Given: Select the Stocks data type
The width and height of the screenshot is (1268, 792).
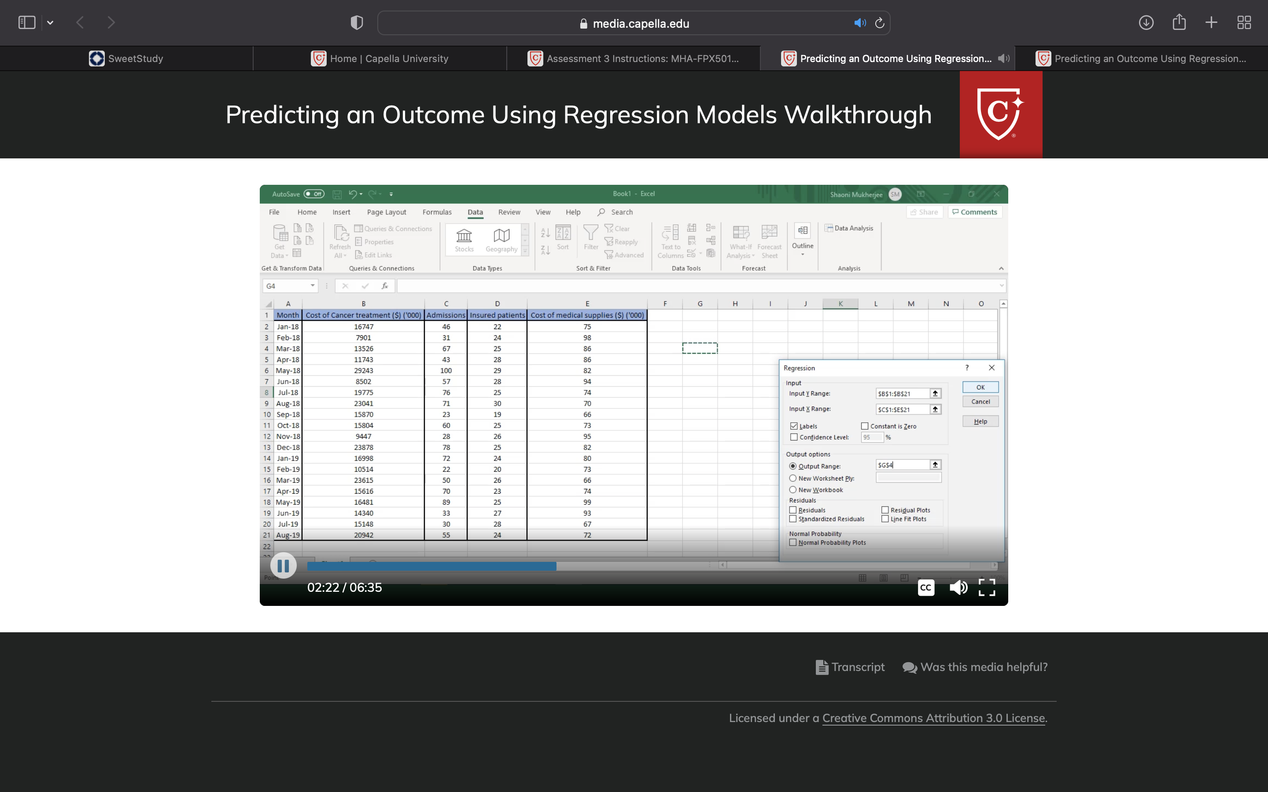Looking at the screenshot, I should tap(464, 240).
